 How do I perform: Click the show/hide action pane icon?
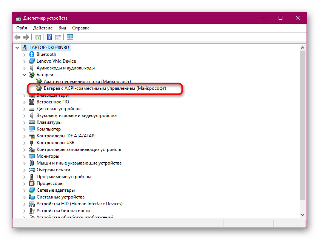coord(58,37)
